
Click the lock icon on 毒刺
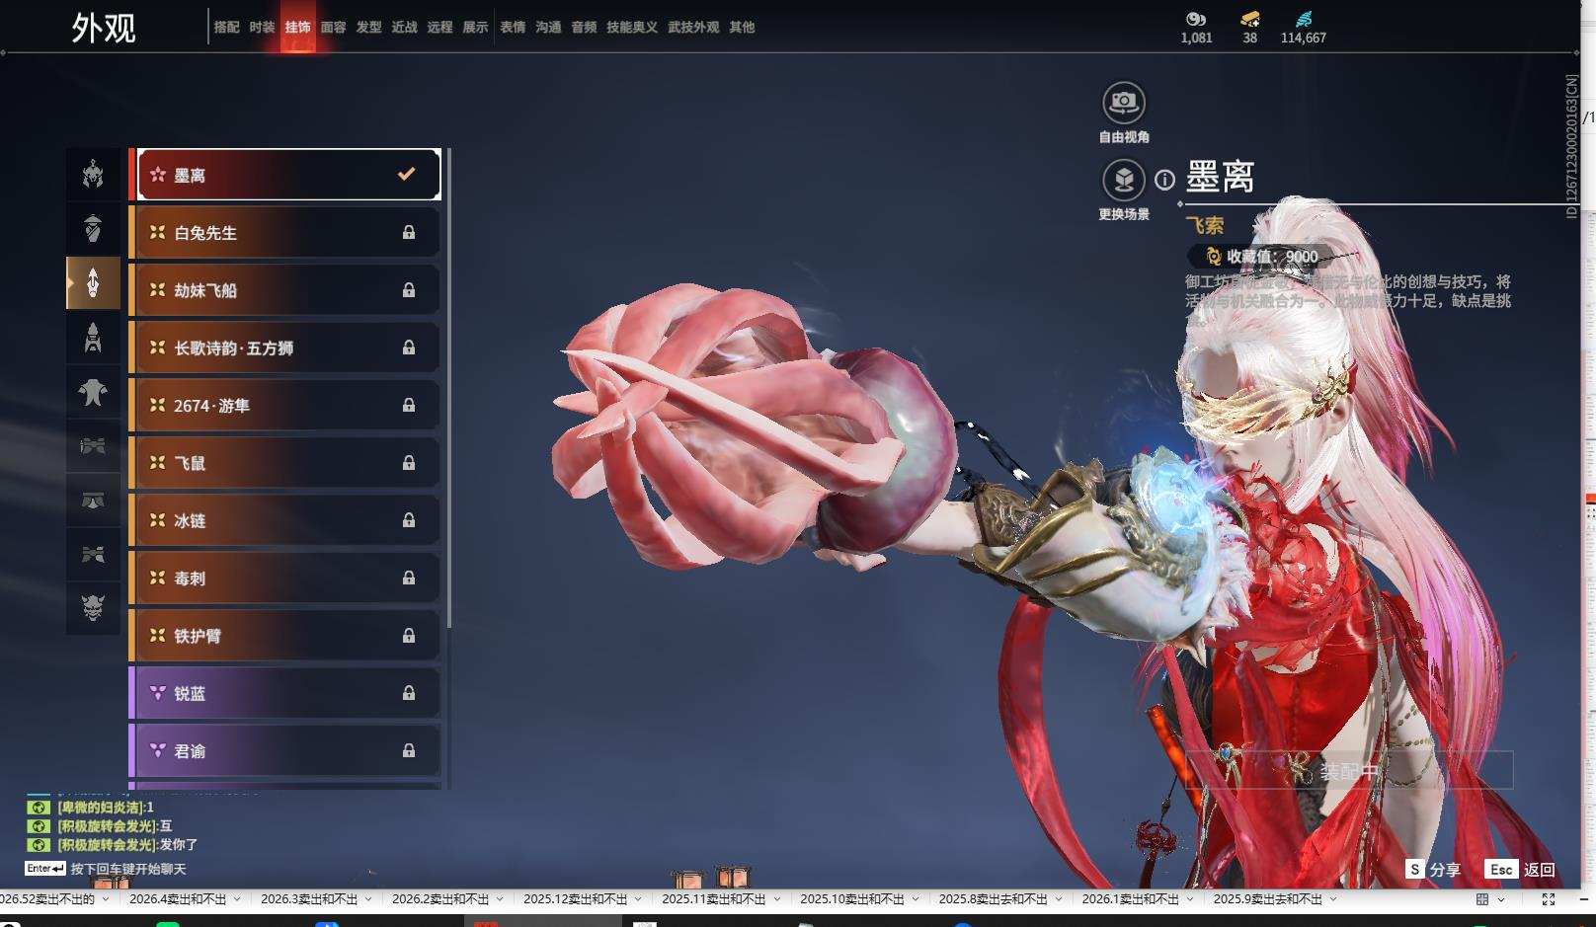click(x=409, y=579)
